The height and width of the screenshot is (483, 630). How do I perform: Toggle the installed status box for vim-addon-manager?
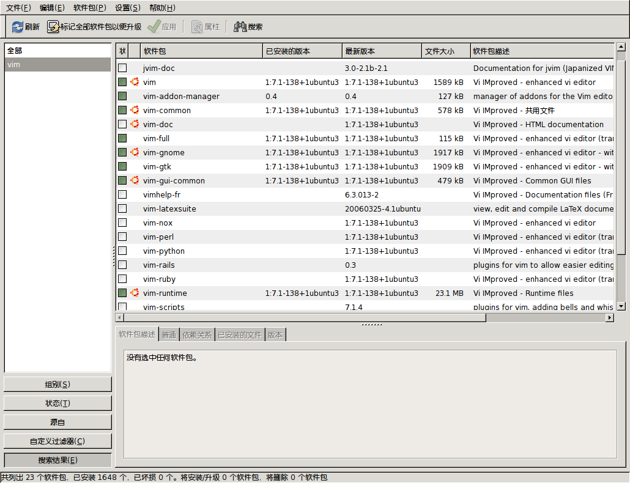(x=122, y=96)
